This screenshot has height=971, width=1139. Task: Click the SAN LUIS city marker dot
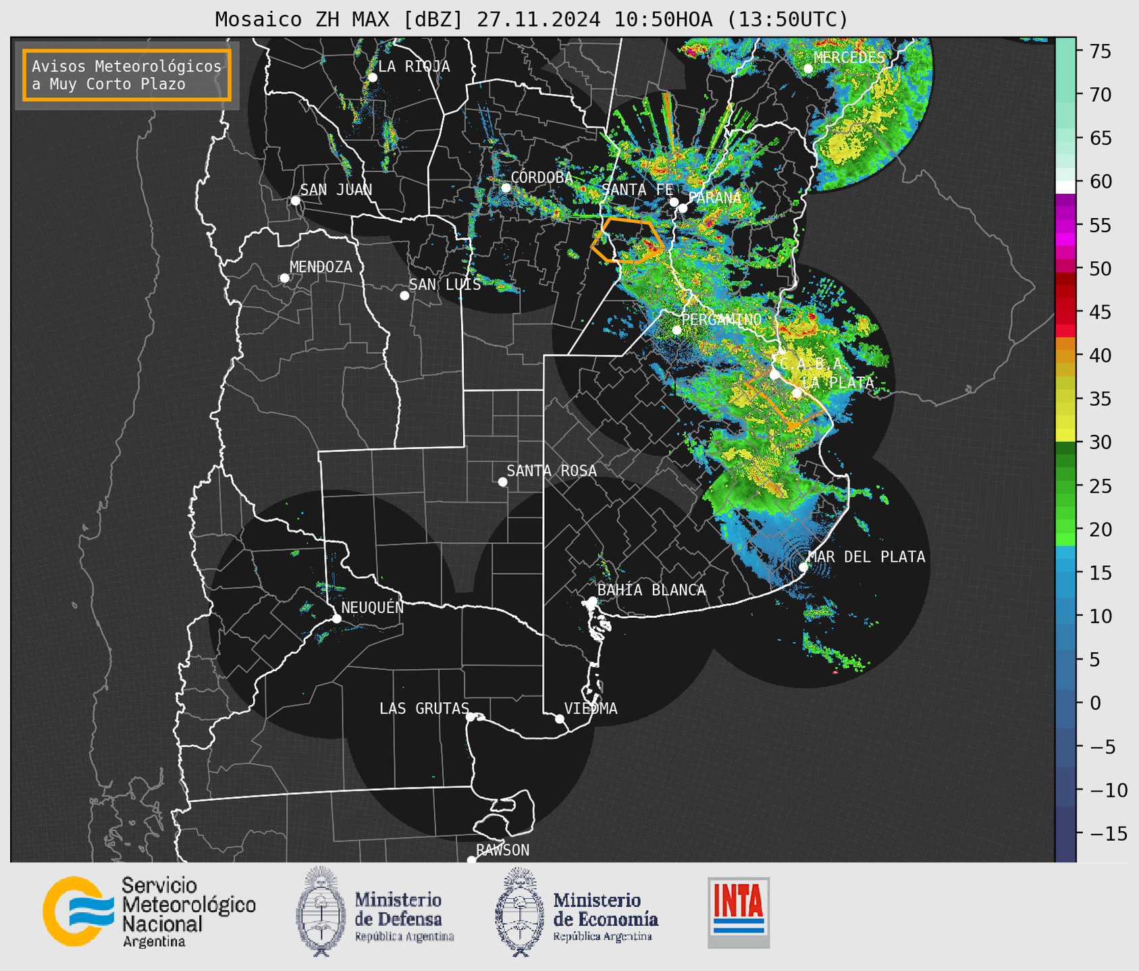point(404,296)
